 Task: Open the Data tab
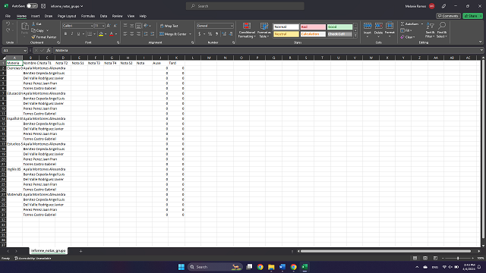[x=103, y=16]
